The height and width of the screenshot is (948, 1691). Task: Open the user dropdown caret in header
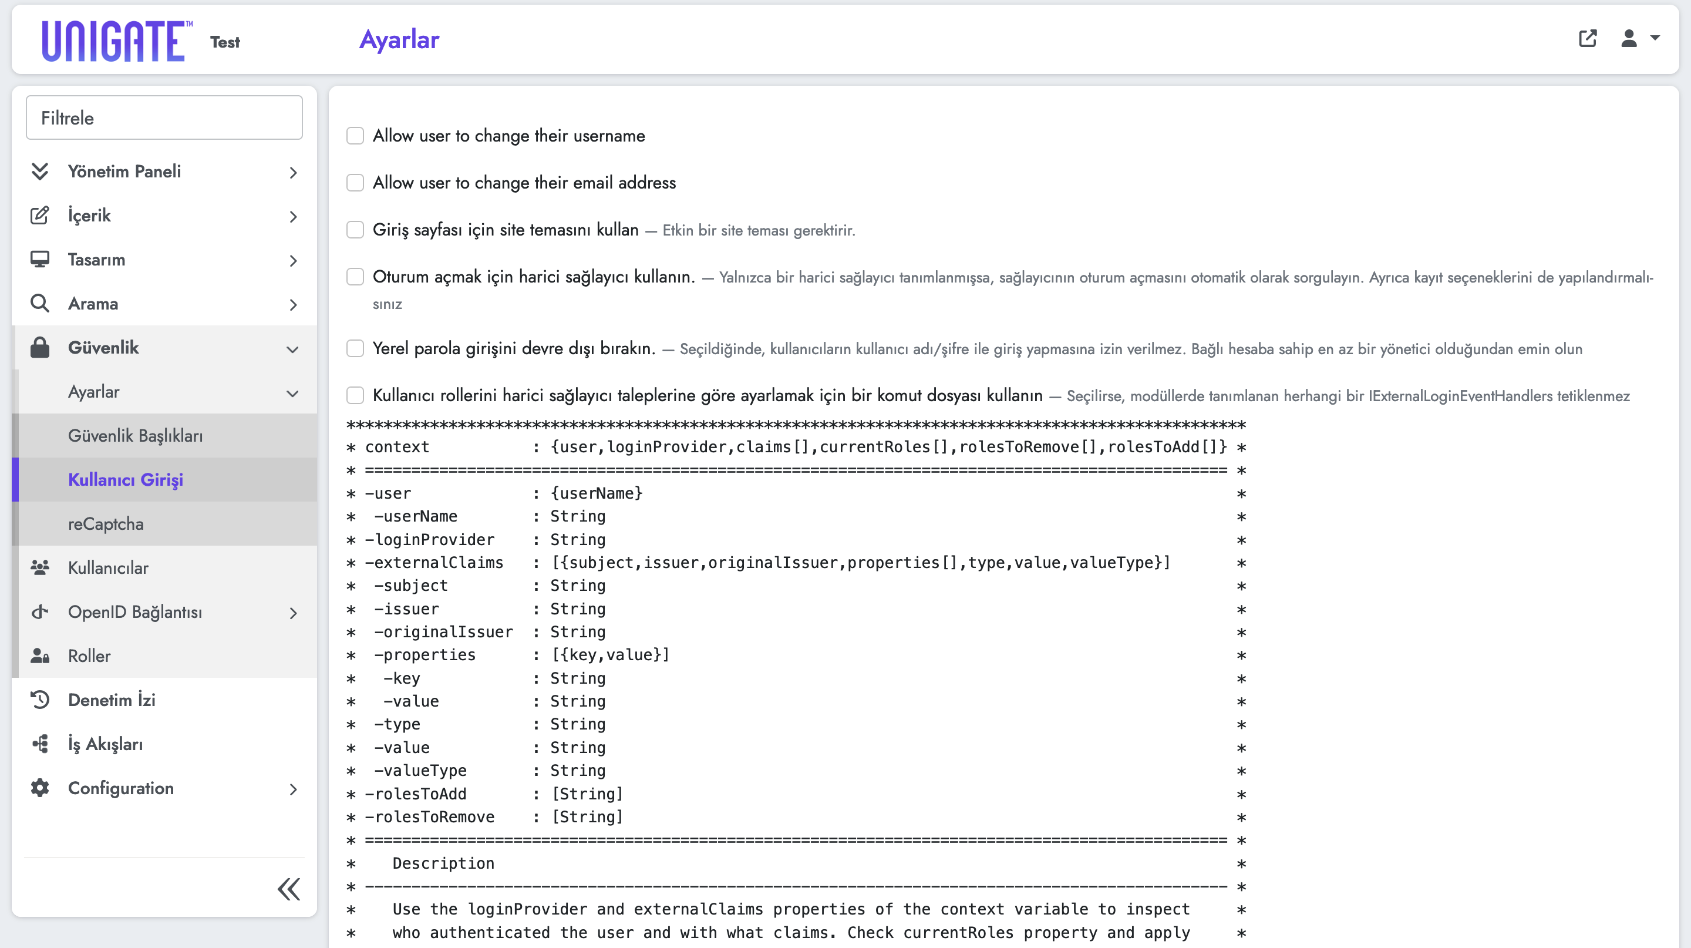[x=1655, y=38]
